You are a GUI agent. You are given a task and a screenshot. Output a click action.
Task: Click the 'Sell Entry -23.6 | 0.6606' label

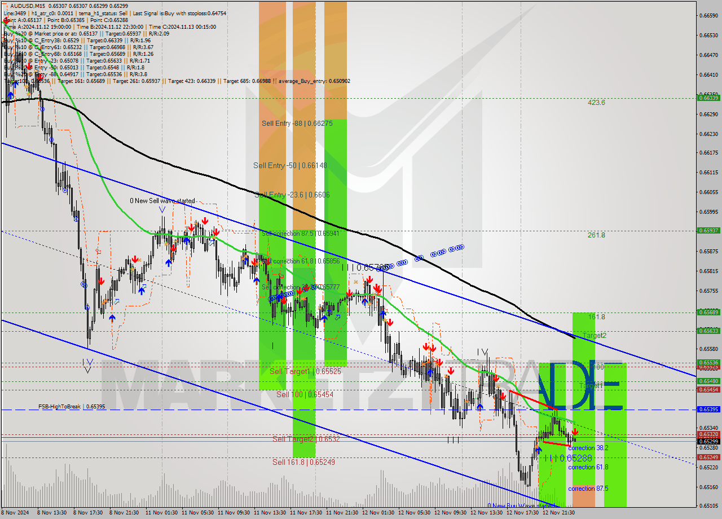(292, 195)
